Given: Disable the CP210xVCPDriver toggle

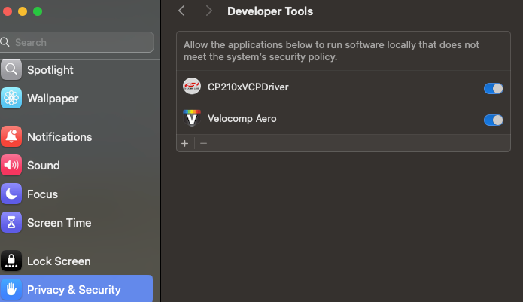Looking at the screenshot, I should click(x=493, y=88).
